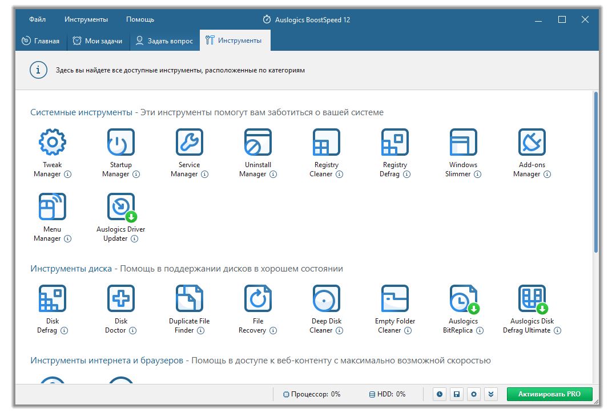
Task: Open Add-ons Manager tool
Action: pyautogui.click(x=532, y=143)
